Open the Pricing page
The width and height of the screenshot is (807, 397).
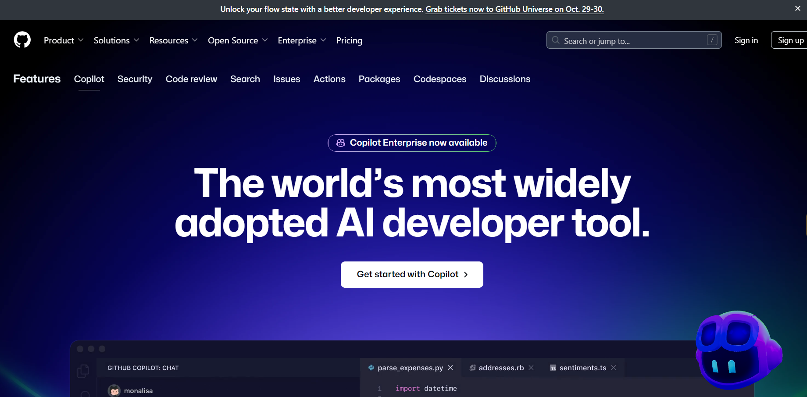349,40
